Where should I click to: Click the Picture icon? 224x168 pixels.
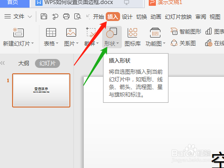71,32
